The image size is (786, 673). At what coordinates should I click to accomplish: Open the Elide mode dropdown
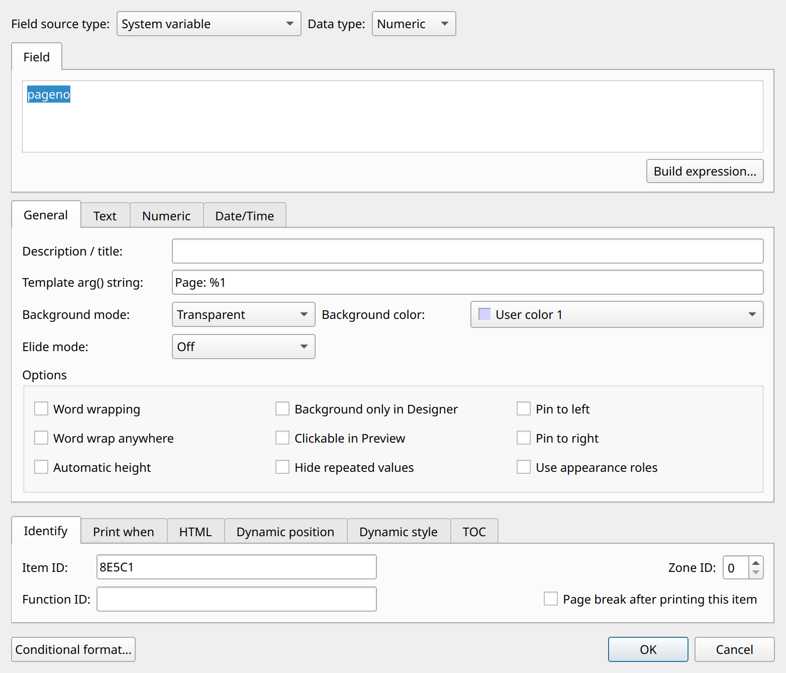[x=243, y=347]
